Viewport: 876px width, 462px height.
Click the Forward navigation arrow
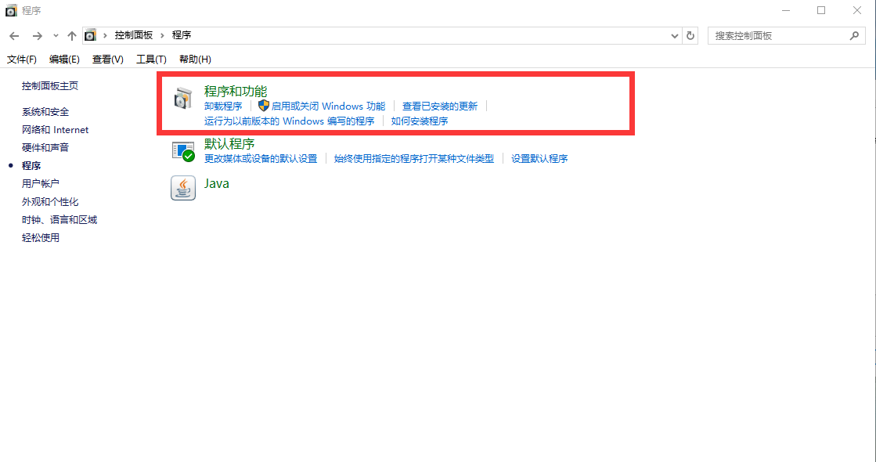coord(37,36)
